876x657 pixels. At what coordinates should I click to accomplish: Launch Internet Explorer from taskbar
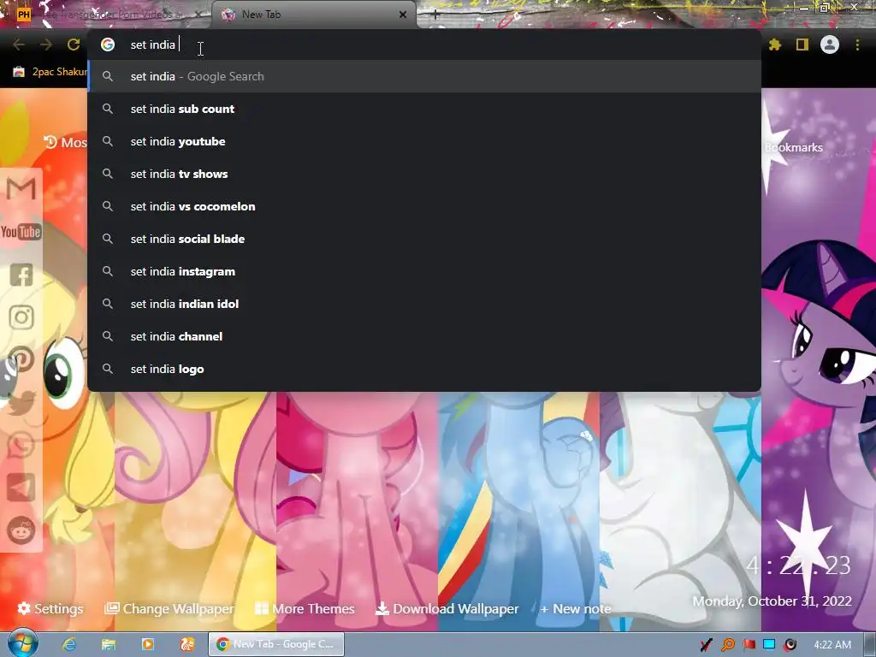pyautogui.click(x=69, y=644)
